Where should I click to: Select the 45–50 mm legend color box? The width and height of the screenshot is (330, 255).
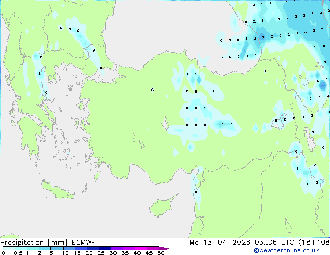(x=153, y=248)
